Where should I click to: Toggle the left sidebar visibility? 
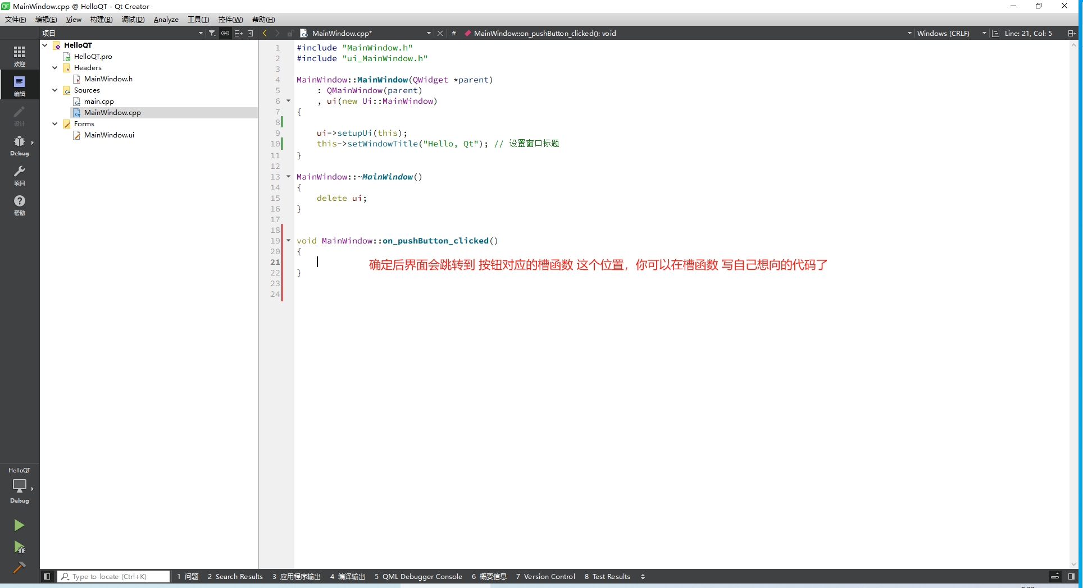point(47,576)
